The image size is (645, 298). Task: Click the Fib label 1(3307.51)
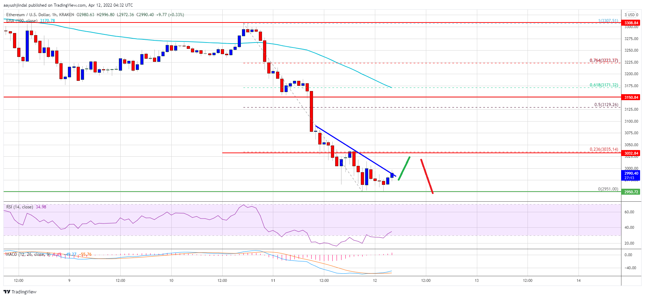(608, 21)
